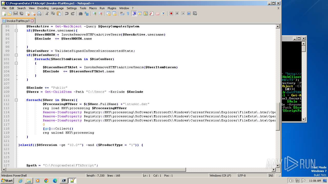Screen dimensions: 328x184
Task: Click the Paste clipboard icon
Action: pyautogui.click(x=59, y=14)
